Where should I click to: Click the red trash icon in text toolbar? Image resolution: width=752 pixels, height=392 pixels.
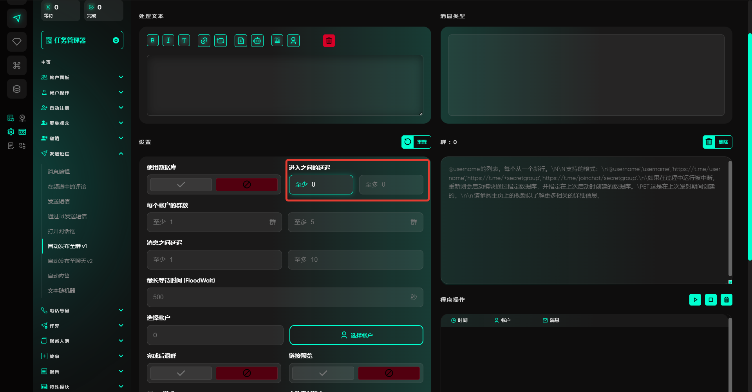(329, 41)
